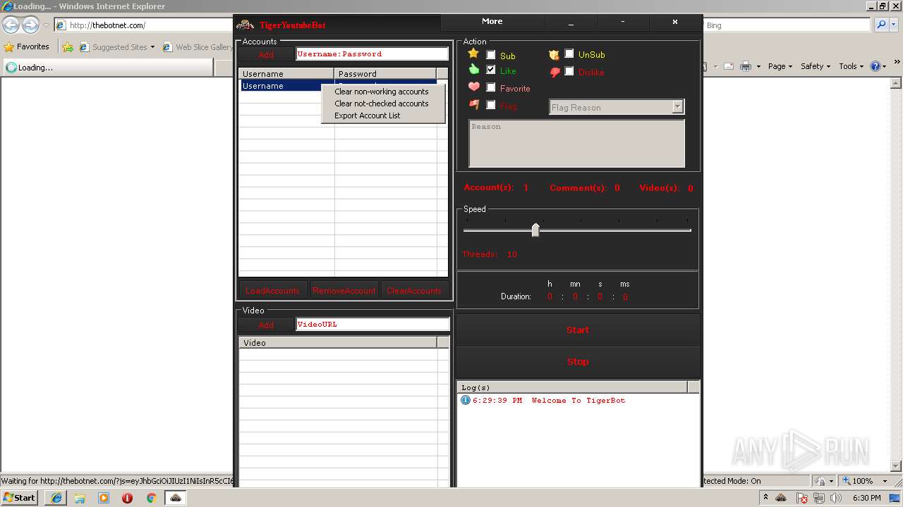Click the VideoURL input field

tap(372, 325)
